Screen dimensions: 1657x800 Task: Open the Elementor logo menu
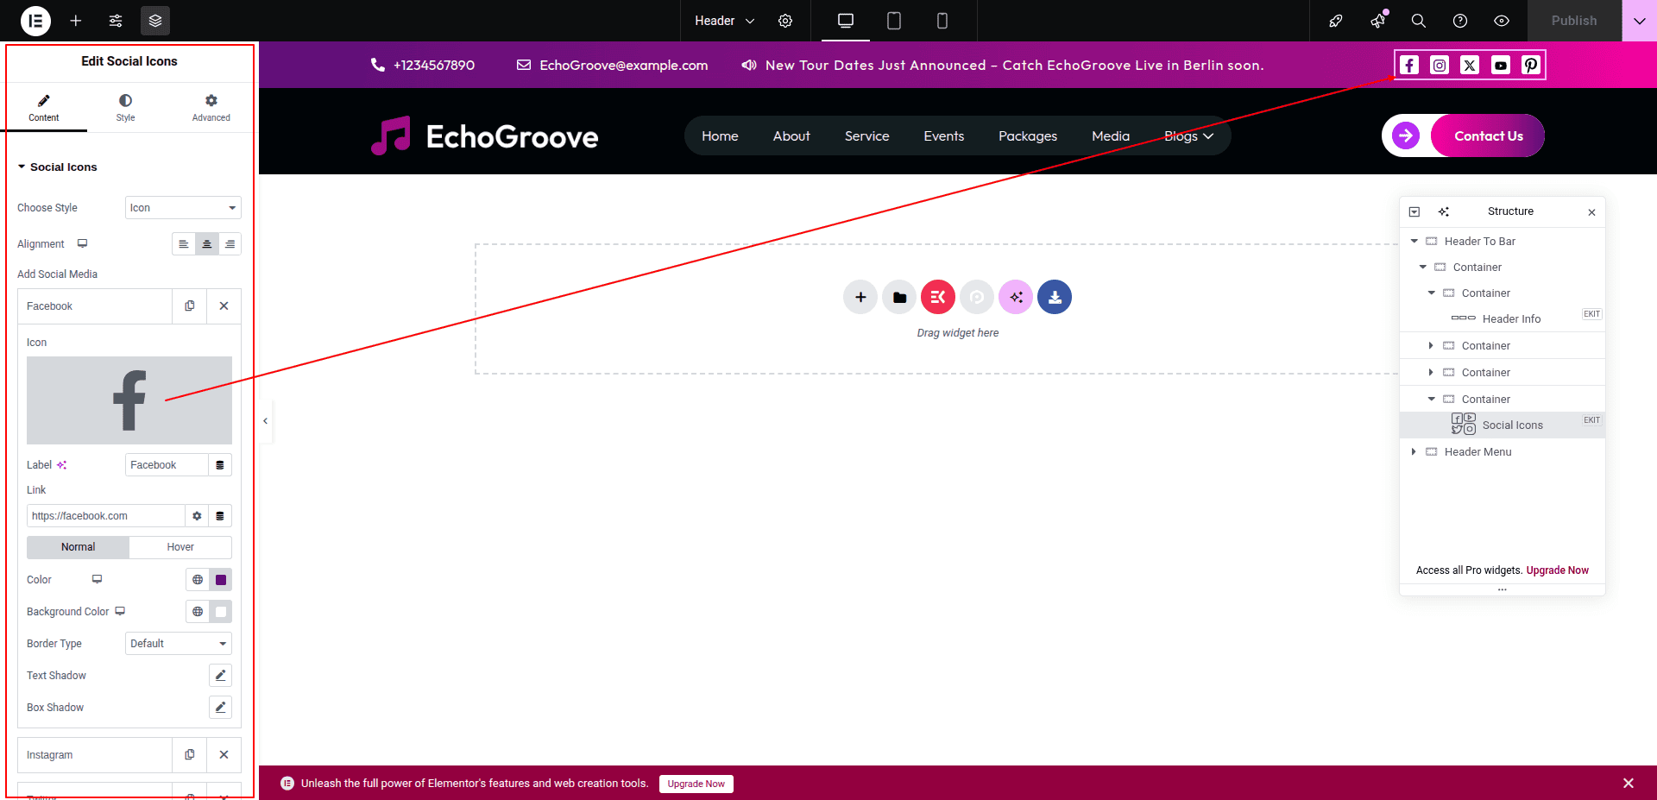35,21
